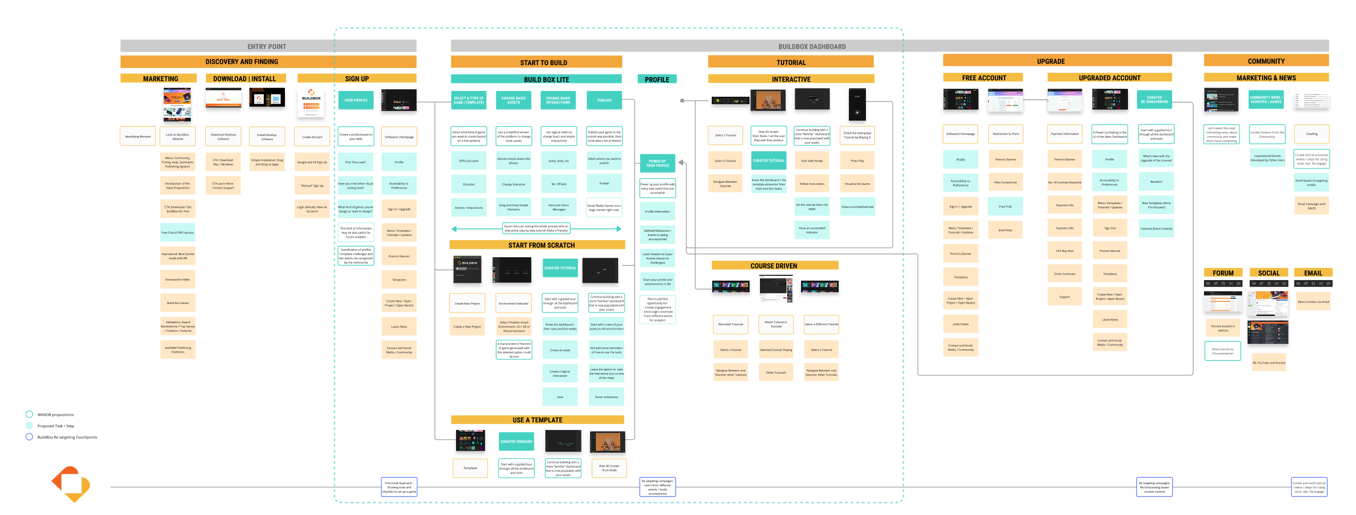Image resolution: width=1356 pixels, height=515 pixels.
Task: Click the COURSE DRIVEN header
Action: coord(774,265)
